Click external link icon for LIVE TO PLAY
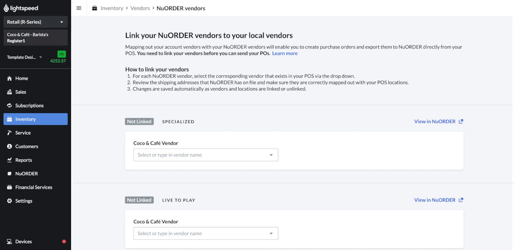Viewport: 515px width, 250px height. [x=461, y=200]
